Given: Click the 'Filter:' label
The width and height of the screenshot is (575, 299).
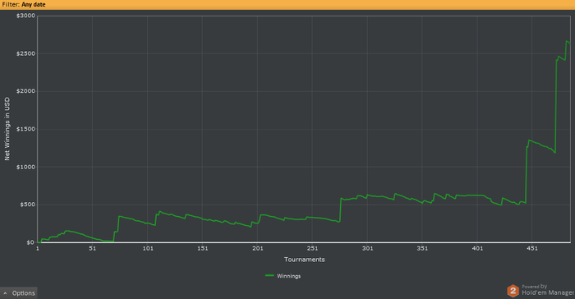Looking at the screenshot, I should 11,5.
